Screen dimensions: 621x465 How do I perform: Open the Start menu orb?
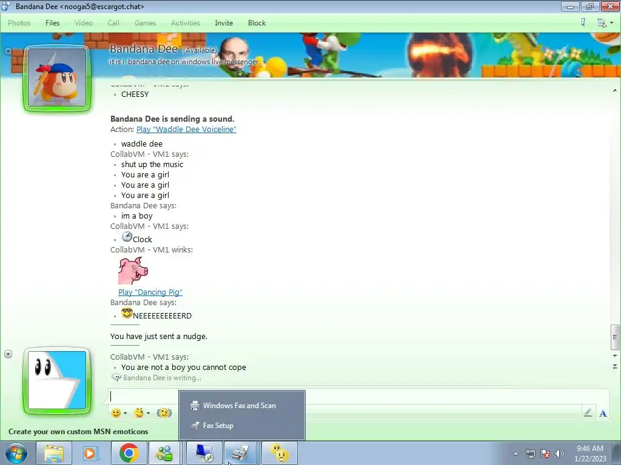pos(16,453)
